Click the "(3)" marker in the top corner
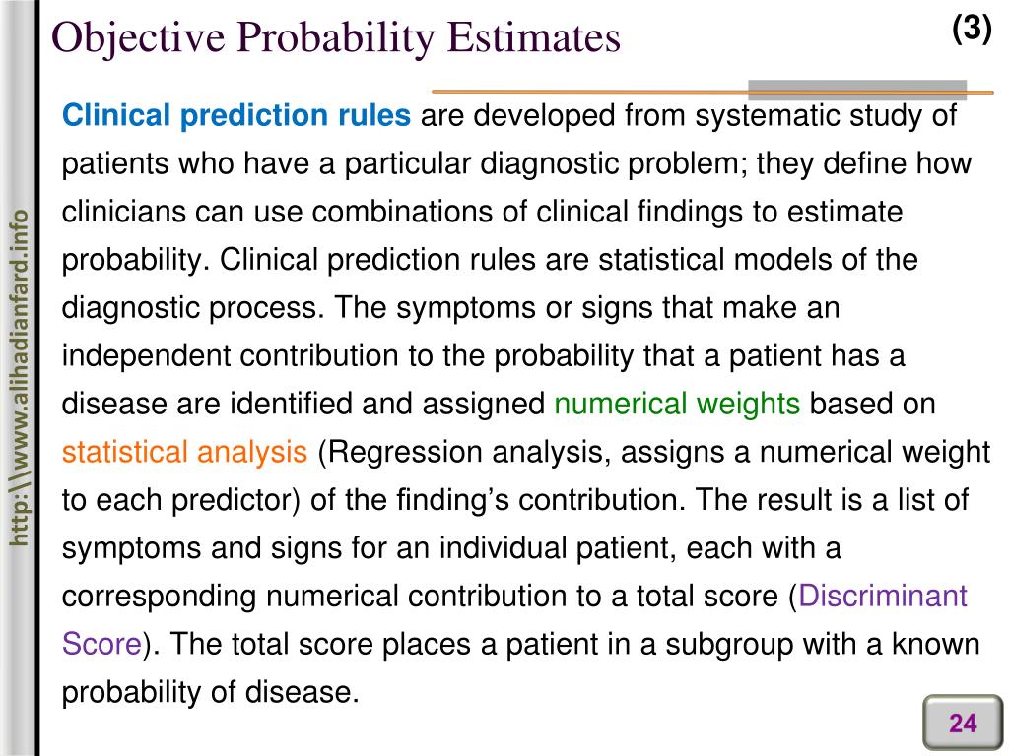The height and width of the screenshot is (756, 1009). tap(971, 30)
